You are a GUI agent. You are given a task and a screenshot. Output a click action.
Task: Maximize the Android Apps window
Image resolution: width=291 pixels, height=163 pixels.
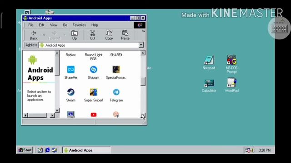(x=137, y=18)
